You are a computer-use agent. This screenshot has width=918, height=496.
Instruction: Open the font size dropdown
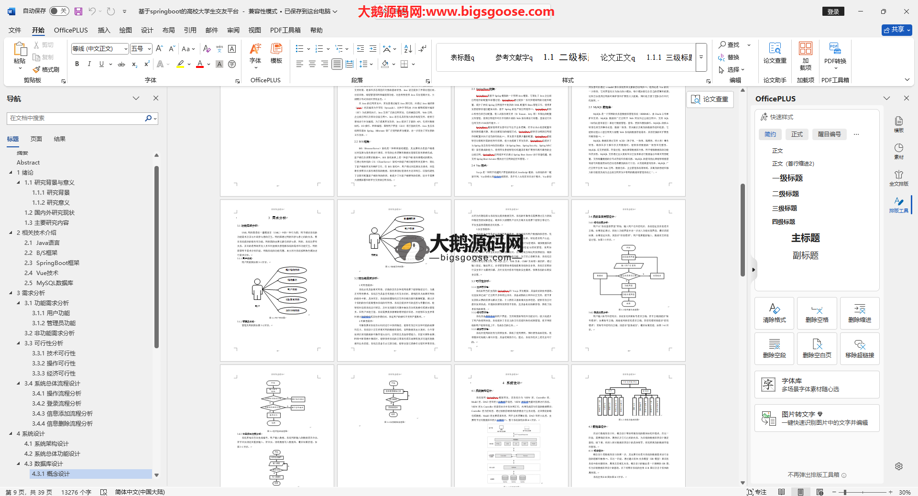point(150,49)
